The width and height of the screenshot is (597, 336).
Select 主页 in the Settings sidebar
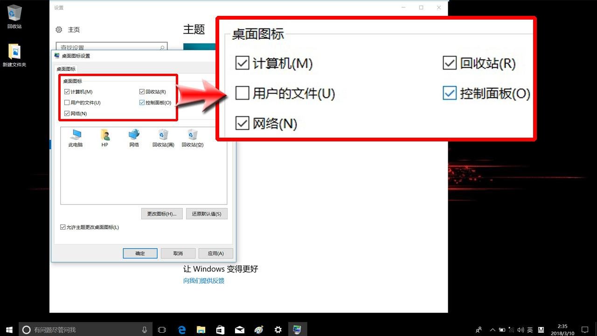pyautogui.click(x=73, y=29)
